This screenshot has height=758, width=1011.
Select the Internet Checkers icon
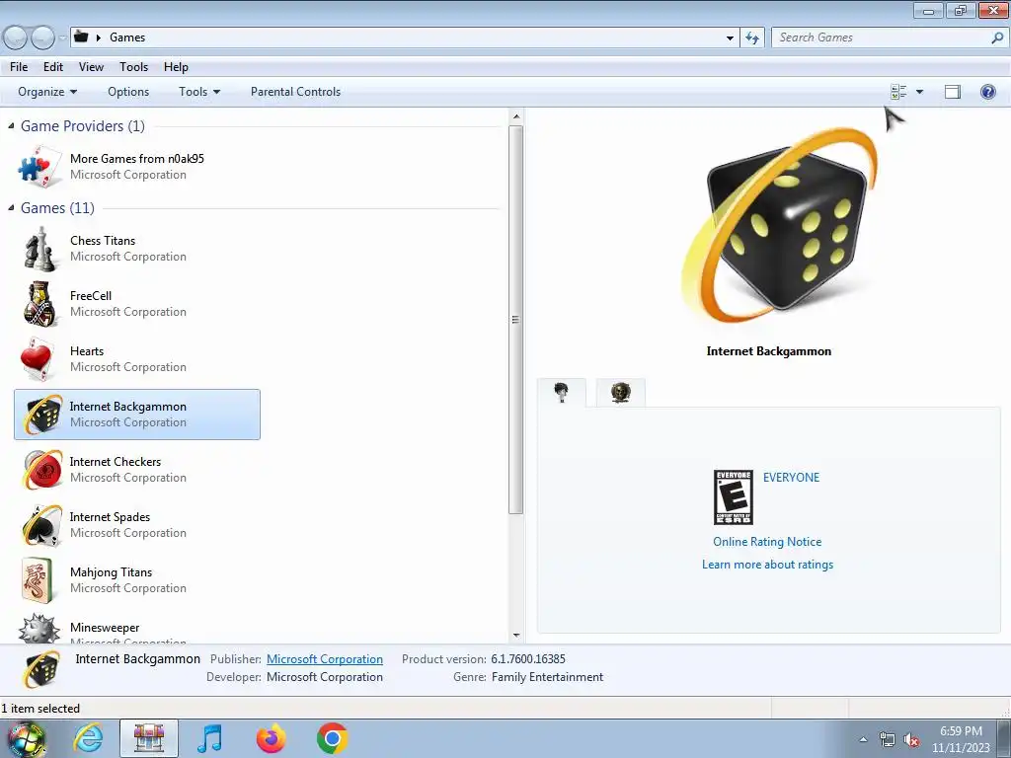[x=42, y=470]
